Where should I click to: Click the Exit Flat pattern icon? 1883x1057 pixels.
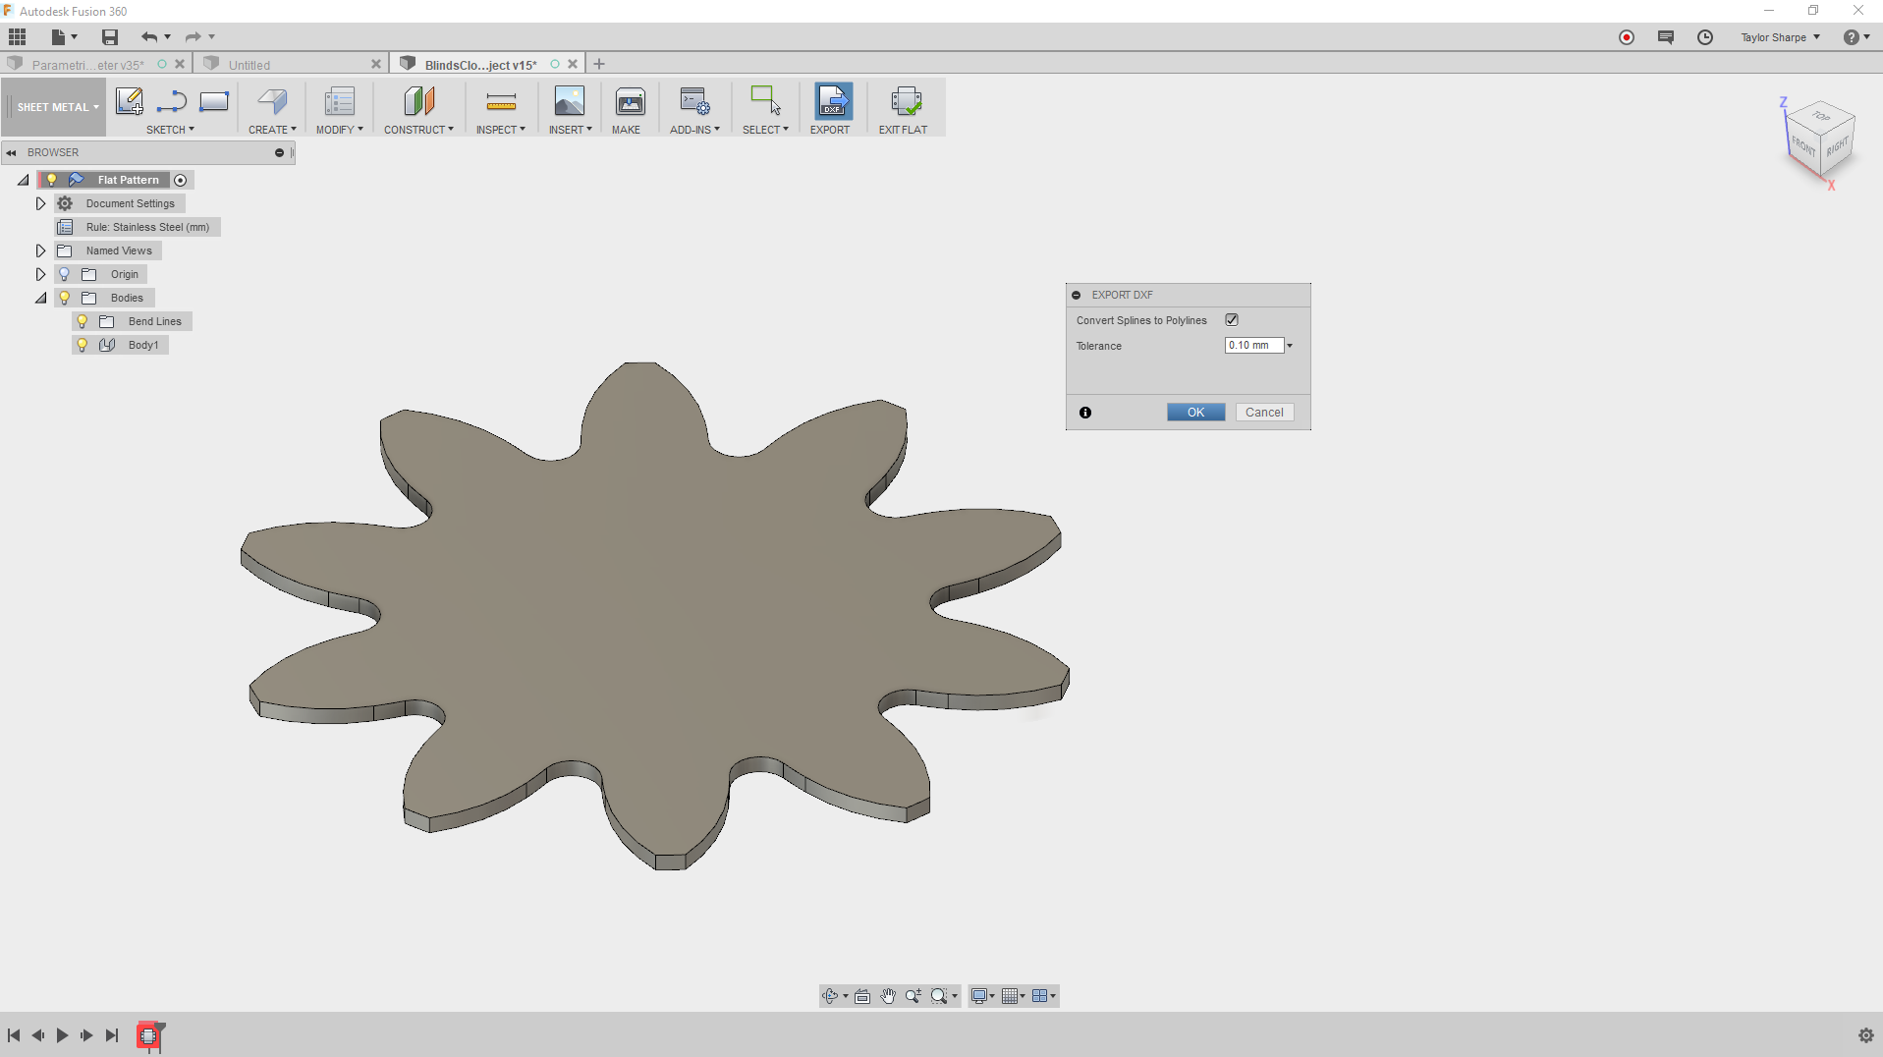pos(904,102)
